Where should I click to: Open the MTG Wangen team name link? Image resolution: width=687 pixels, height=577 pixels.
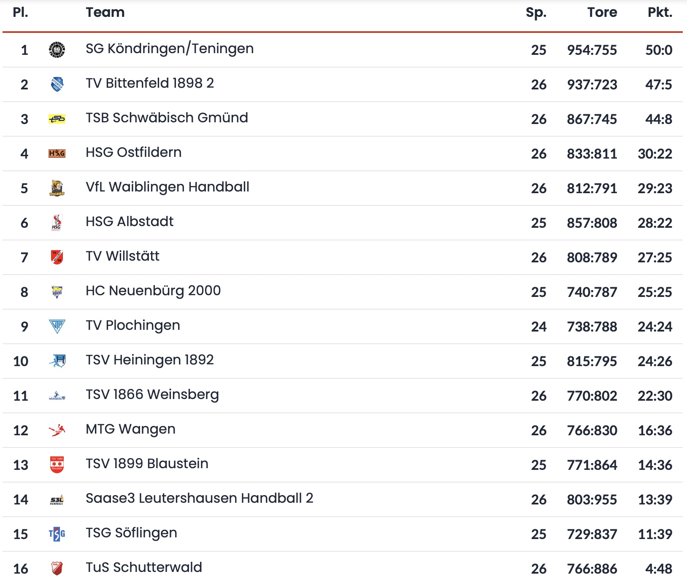click(x=130, y=429)
